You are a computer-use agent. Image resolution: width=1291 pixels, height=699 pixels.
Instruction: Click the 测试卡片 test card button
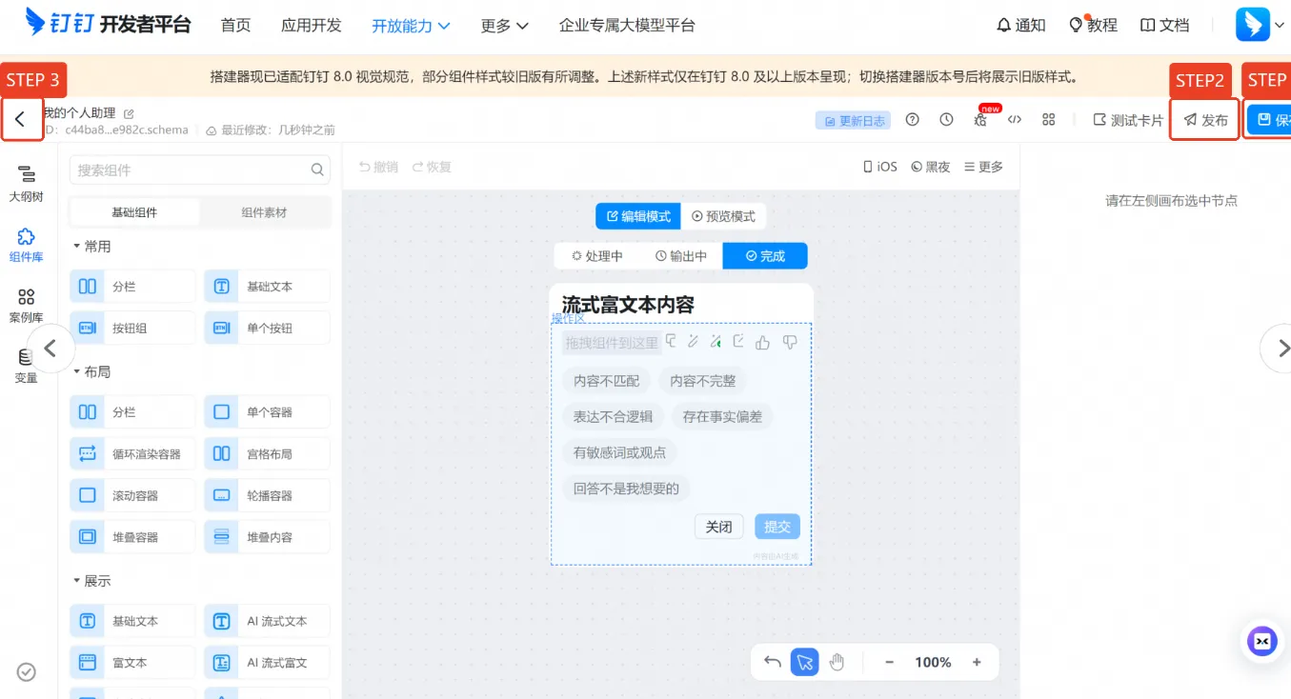[1128, 120]
